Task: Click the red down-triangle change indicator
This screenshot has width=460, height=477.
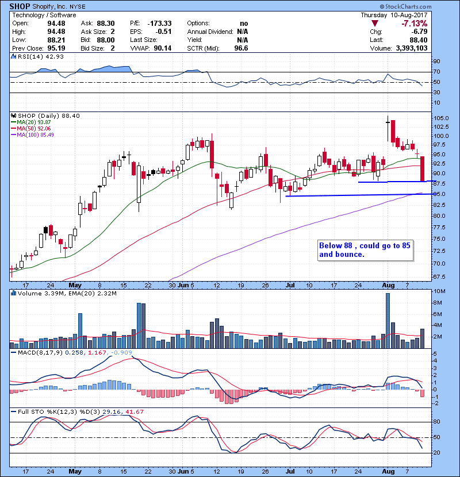Action: point(375,23)
